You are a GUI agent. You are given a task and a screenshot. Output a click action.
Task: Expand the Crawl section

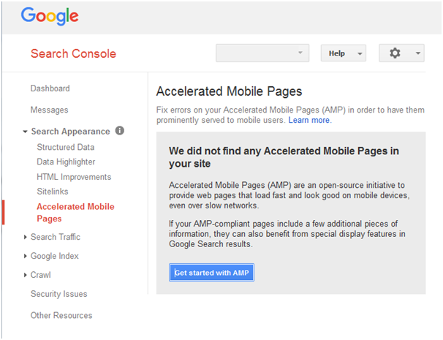coord(25,275)
